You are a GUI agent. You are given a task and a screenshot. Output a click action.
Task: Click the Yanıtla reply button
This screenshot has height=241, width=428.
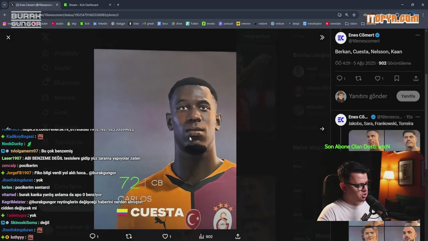pyautogui.click(x=408, y=96)
